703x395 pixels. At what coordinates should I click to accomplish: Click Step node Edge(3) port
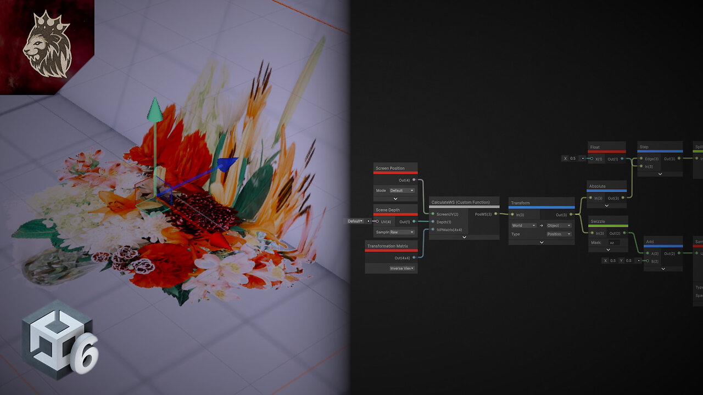click(x=641, y=159)
